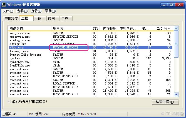Maximize the Task Manager window

(x=171, y=5)
